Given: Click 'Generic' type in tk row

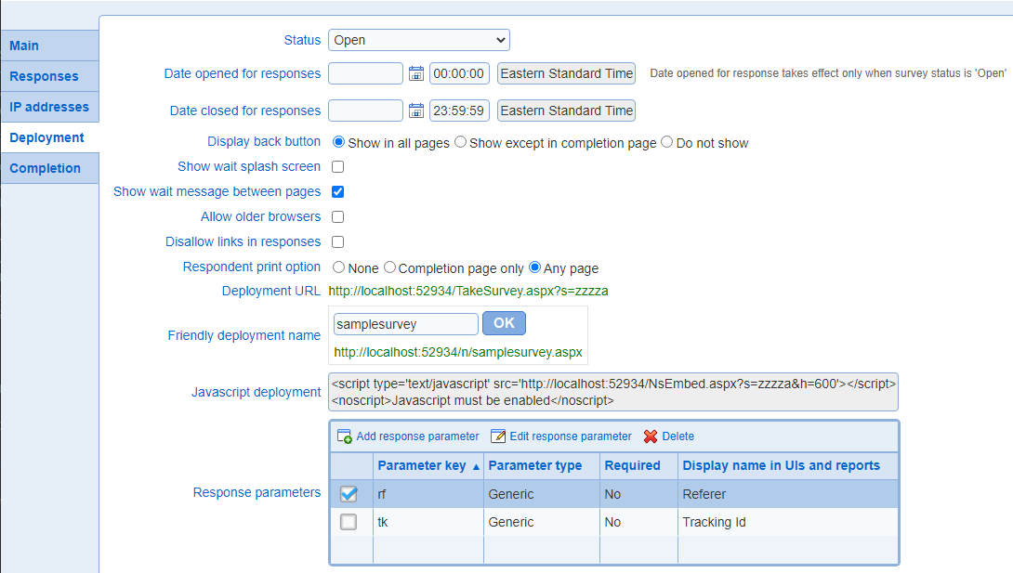Looking at the screenshot, I should 542,522.
